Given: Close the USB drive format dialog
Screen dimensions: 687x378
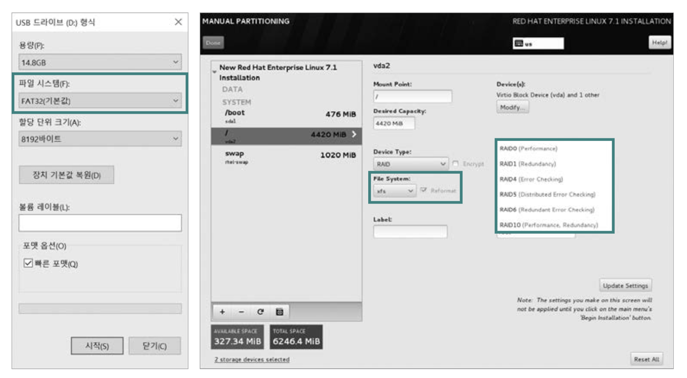Looking at the screenshot, I should click(x=178, y=22).
